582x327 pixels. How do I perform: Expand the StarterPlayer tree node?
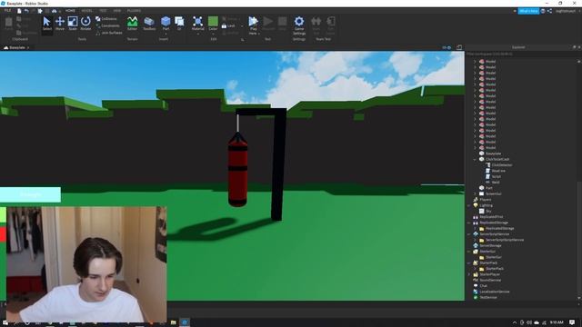point(469,274)
